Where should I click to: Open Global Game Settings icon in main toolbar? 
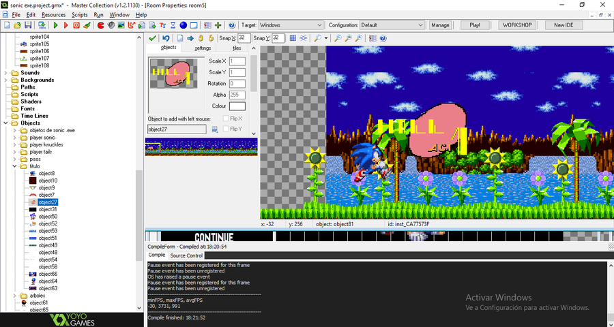tap(207, 25)
